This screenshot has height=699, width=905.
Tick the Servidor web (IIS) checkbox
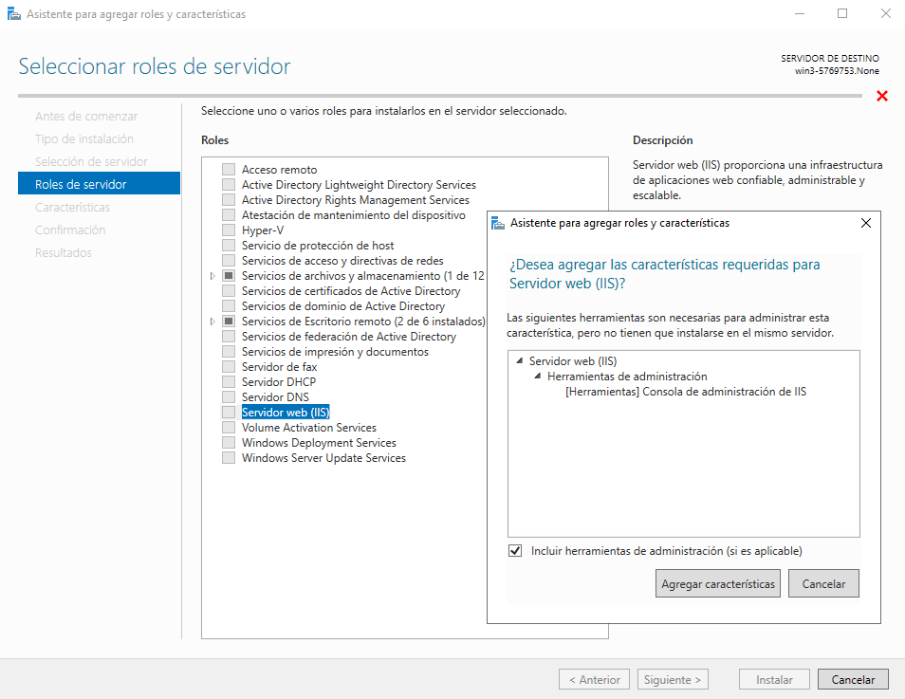[229, 413]
